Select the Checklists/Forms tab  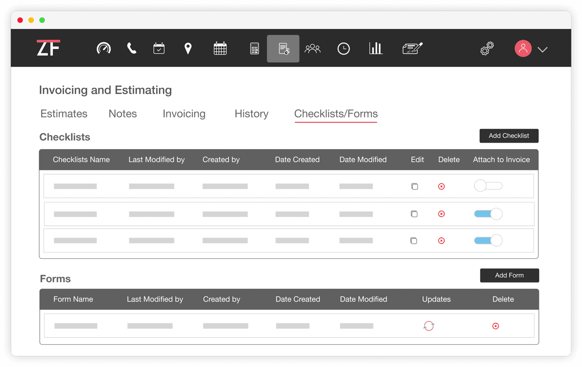[x=336, y=114]
